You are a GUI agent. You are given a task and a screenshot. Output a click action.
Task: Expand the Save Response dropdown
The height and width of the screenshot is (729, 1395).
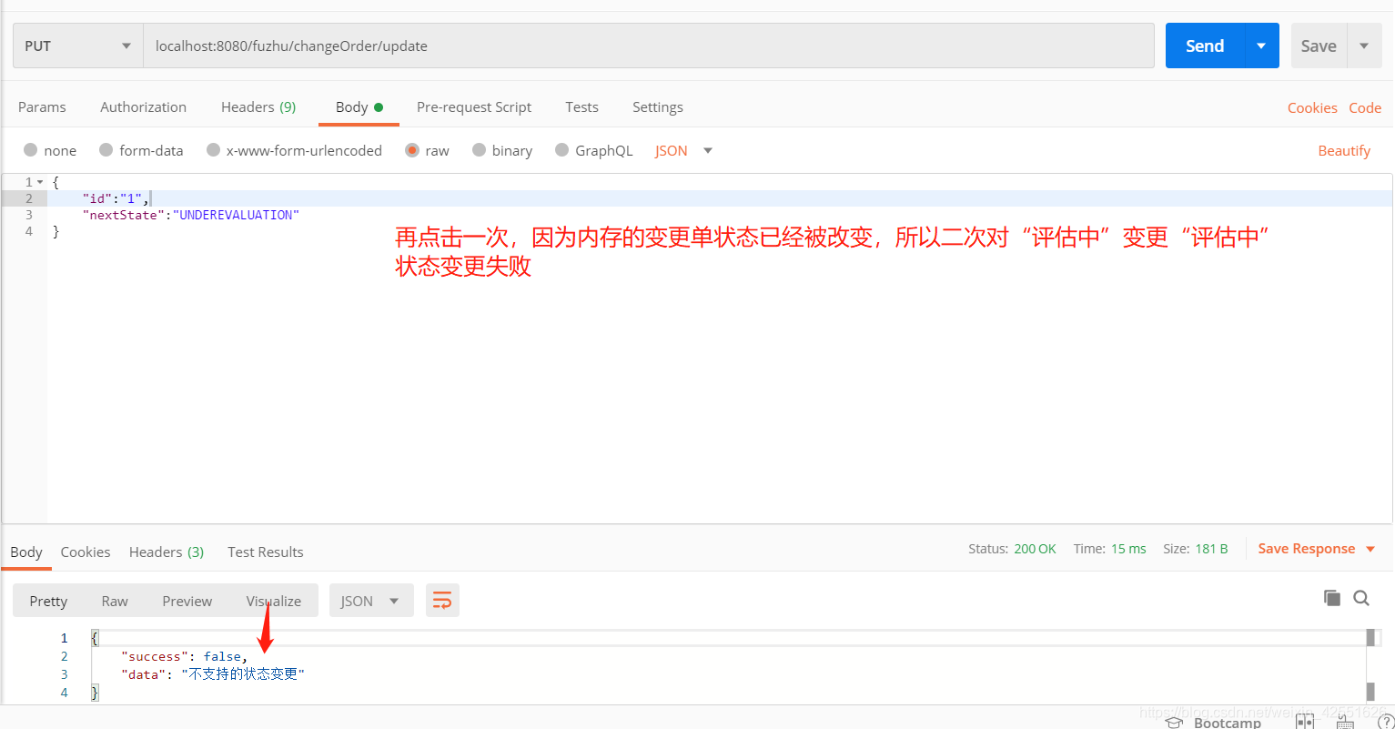tap(1317, 549)
